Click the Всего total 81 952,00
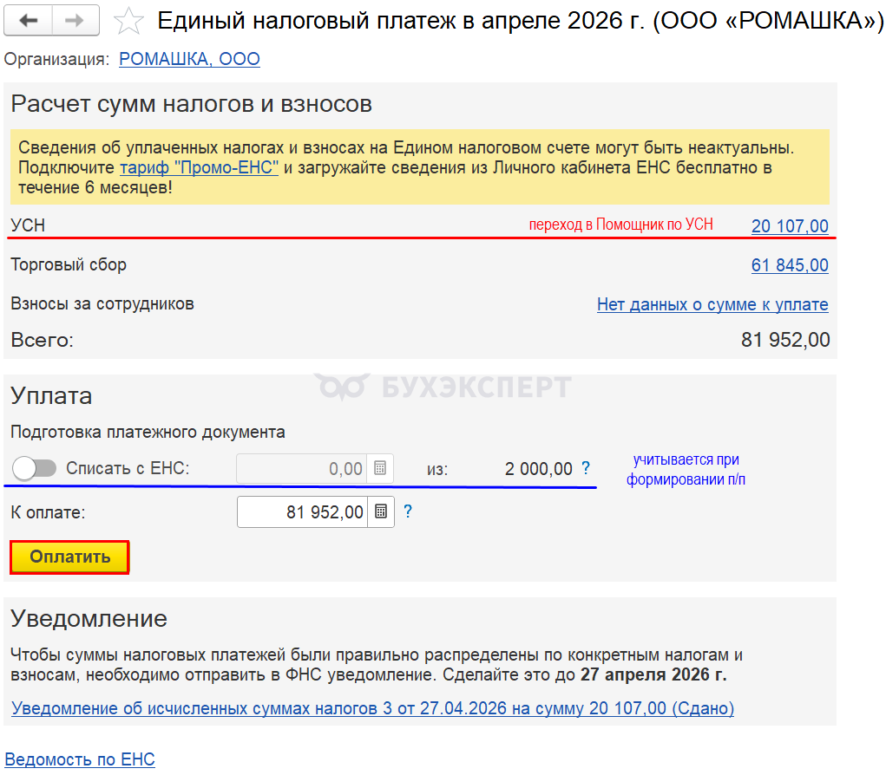Screen dimensions: 886x775 pos(784,340)
